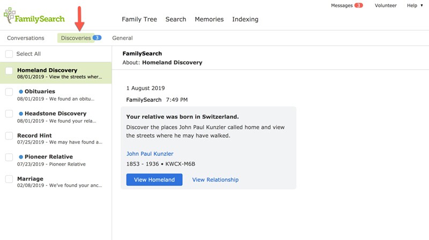
Task: Click the Volunteer link
Action: (386, 5)
